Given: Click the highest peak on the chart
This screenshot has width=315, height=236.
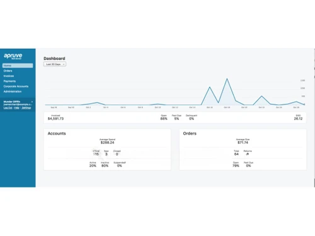Looking at the screenshot, I should tap(227, 79).
